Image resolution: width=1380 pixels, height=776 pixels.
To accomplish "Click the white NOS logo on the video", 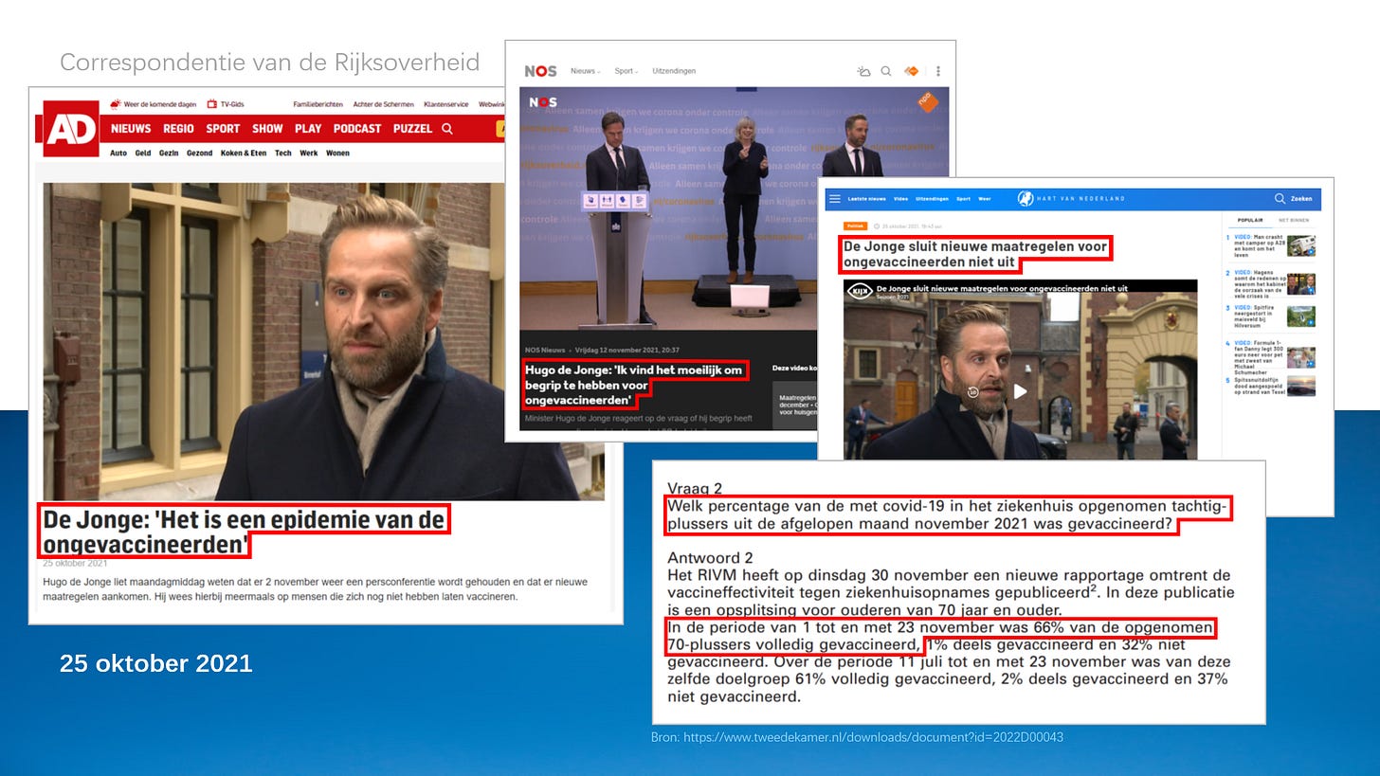I will pyautogui.click(x=542, y=102).
